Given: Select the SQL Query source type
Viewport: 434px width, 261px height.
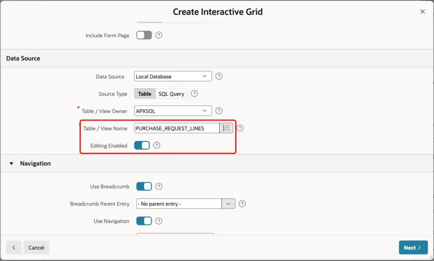Looking at the screenshot, I should tap(171, 94).
